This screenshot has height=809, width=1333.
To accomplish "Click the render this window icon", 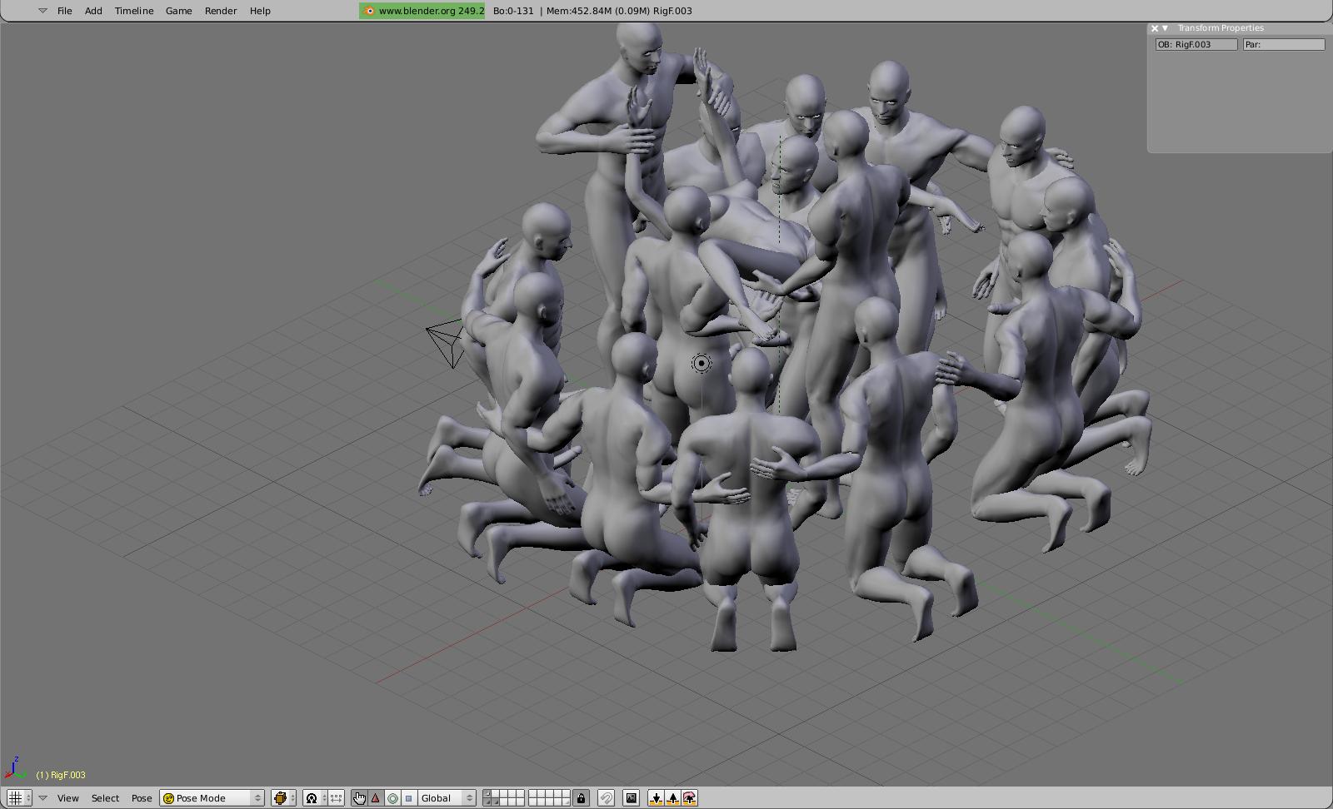I will 631,798.
